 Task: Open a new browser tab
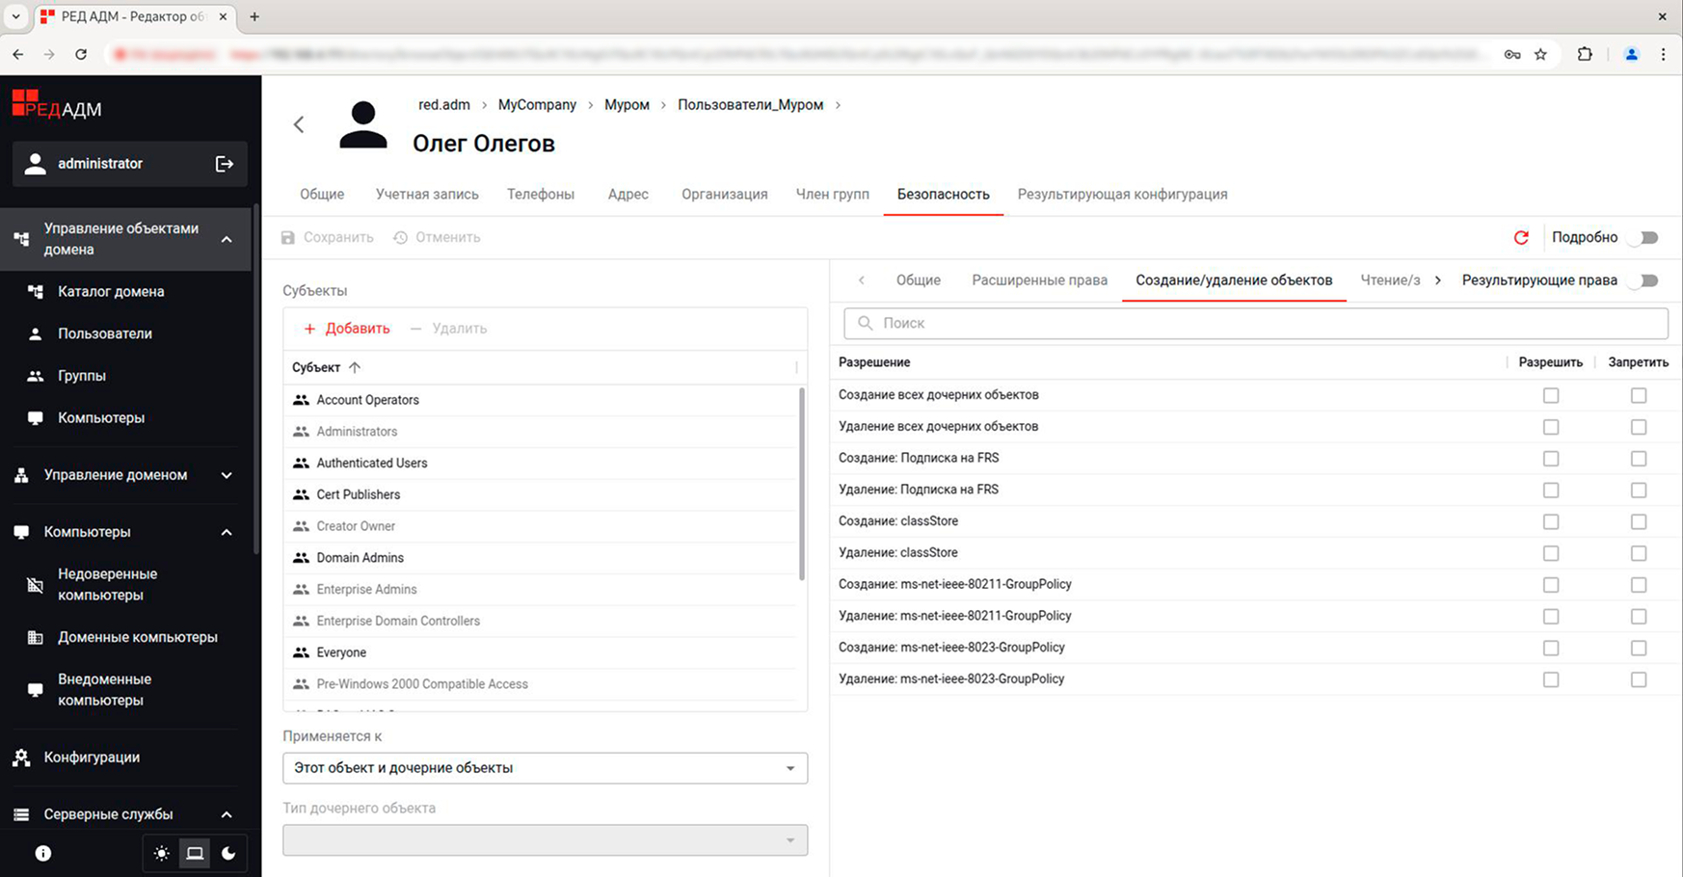click(254, 16)
